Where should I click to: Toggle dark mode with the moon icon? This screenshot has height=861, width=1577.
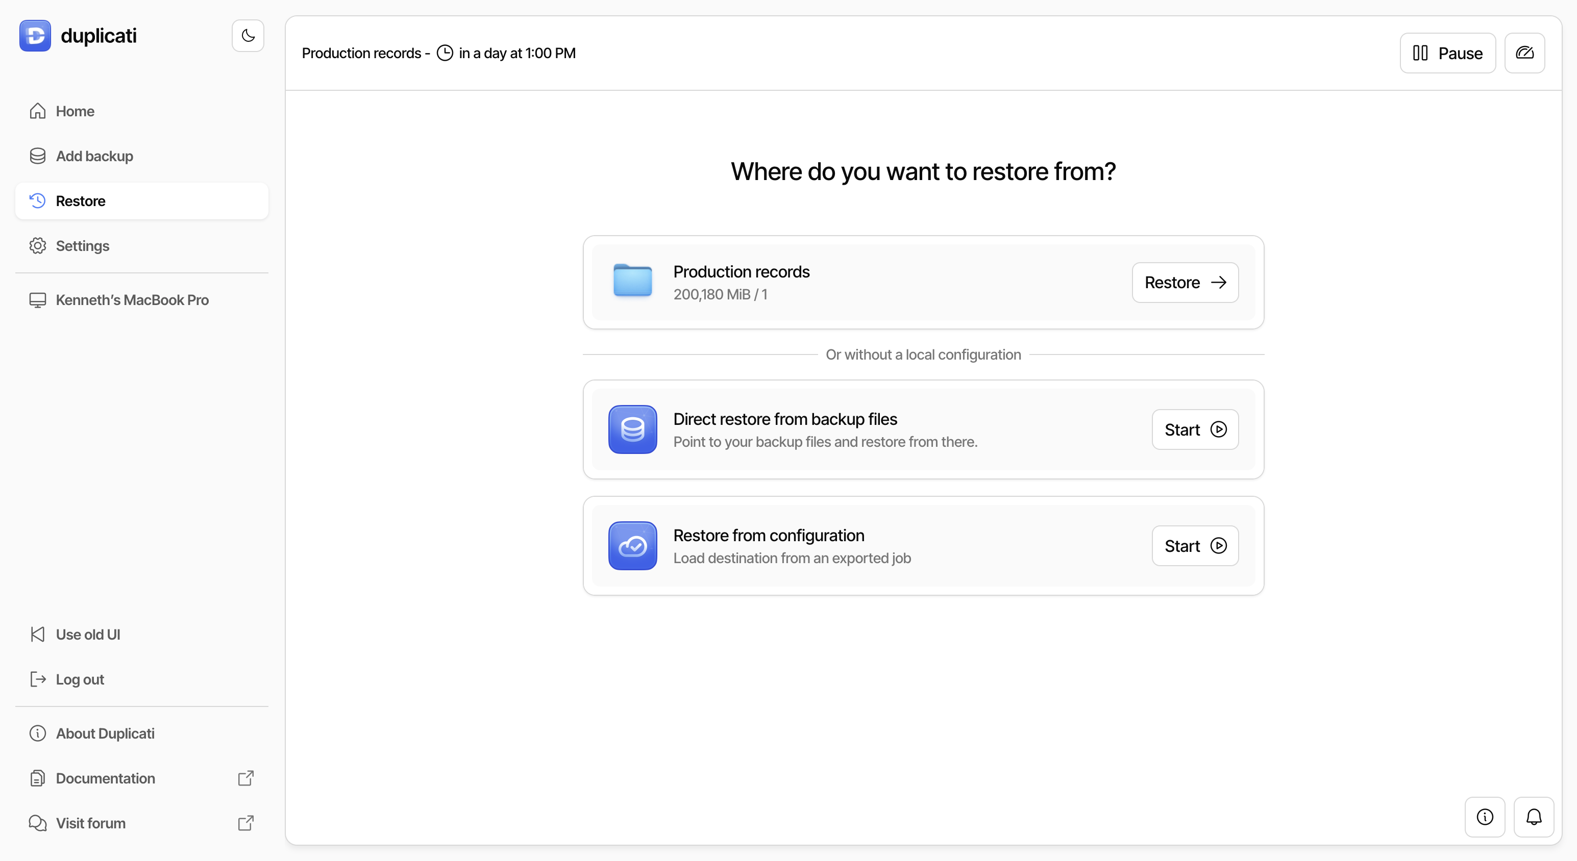tap(248, 36)
